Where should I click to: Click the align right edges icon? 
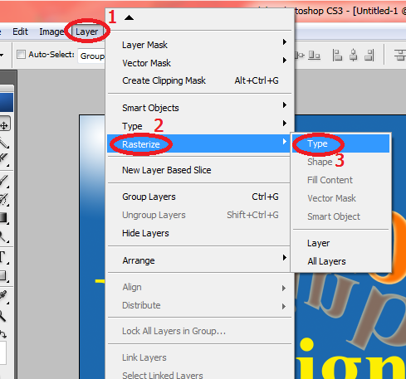click(x=369, y=55)
